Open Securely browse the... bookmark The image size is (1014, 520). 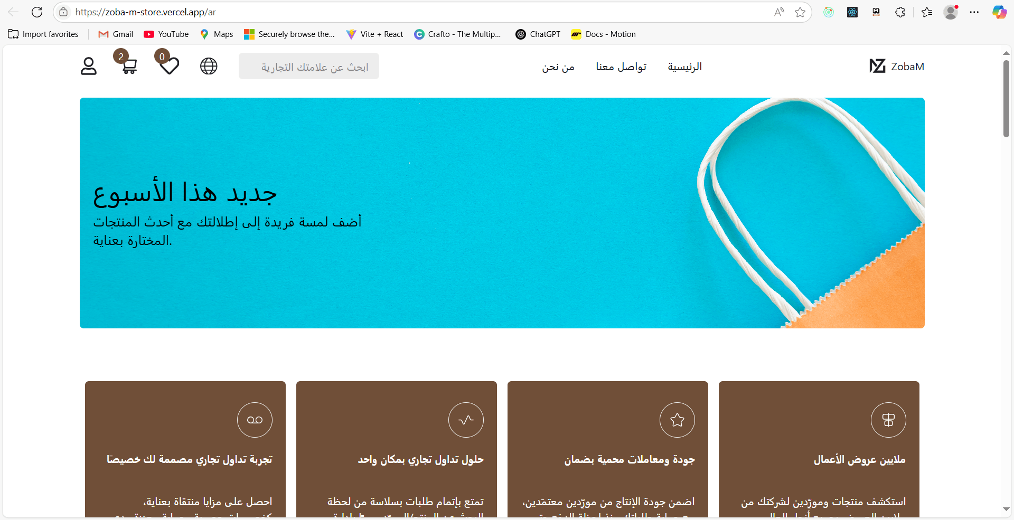point(289,34)
